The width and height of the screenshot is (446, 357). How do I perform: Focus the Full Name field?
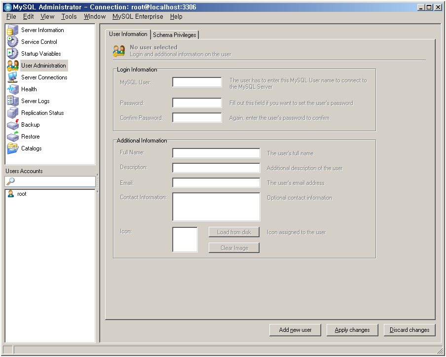(216, 153)
